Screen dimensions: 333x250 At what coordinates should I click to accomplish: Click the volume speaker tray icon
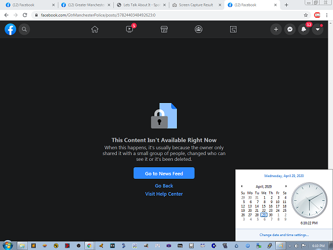297,246
